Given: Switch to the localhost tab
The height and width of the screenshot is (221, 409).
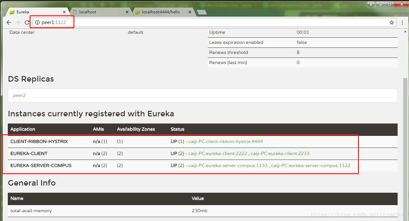Looking at the screenshot, I should pyautogui.click(x=100, y=12).
